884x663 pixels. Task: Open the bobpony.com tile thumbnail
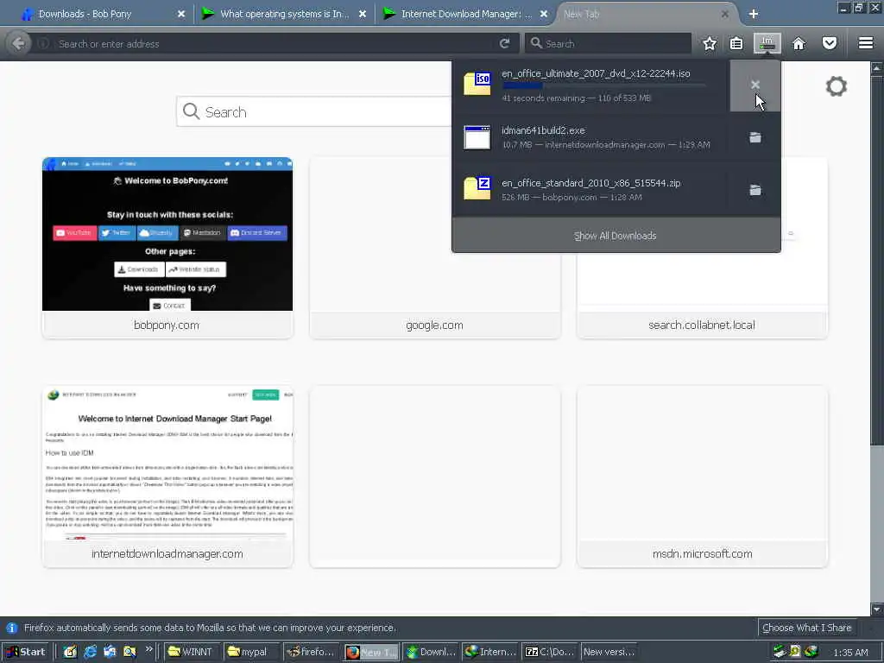(x=167, y=234)
